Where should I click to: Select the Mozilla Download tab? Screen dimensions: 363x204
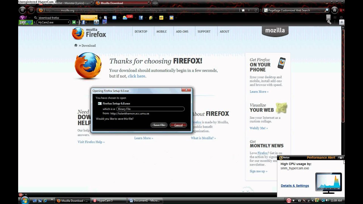pos(123,3)
